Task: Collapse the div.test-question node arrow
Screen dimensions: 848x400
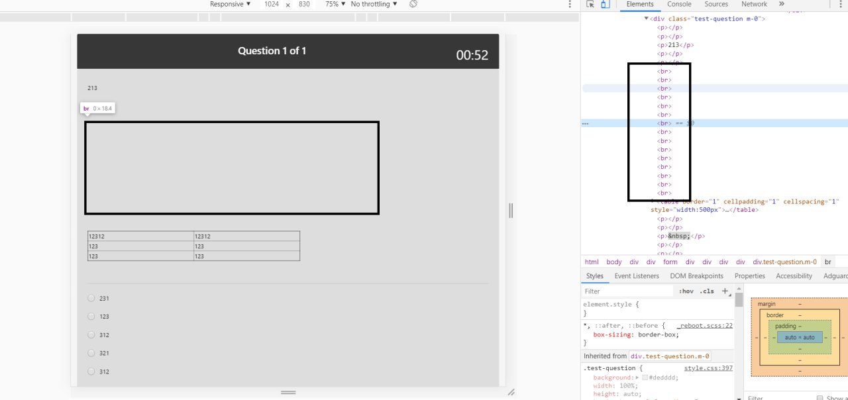Action: [x=647, y=19]
